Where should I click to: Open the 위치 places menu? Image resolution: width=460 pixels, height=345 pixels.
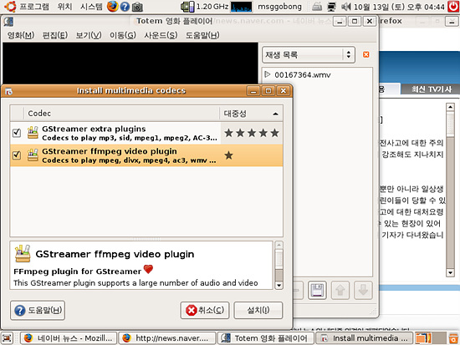(65, 7)
